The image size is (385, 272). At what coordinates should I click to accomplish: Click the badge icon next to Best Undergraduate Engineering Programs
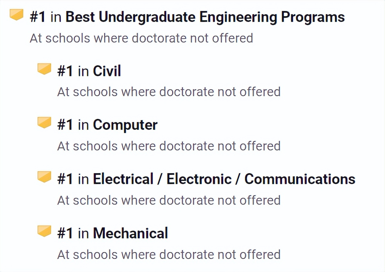pos(16,15)
